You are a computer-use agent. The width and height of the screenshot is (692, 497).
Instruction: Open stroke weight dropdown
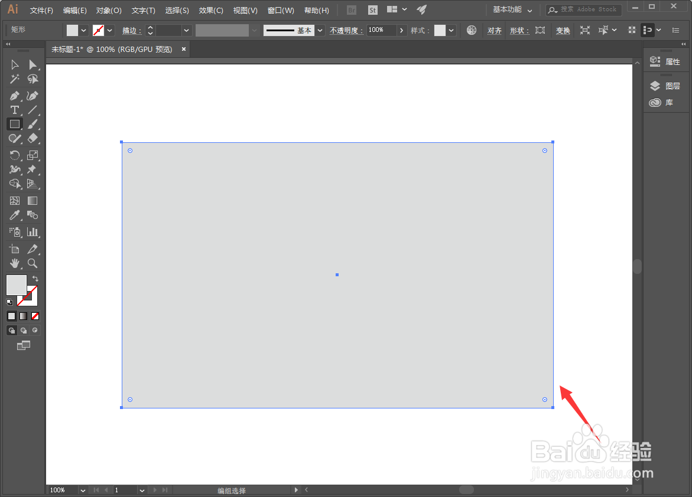(186, 31)
